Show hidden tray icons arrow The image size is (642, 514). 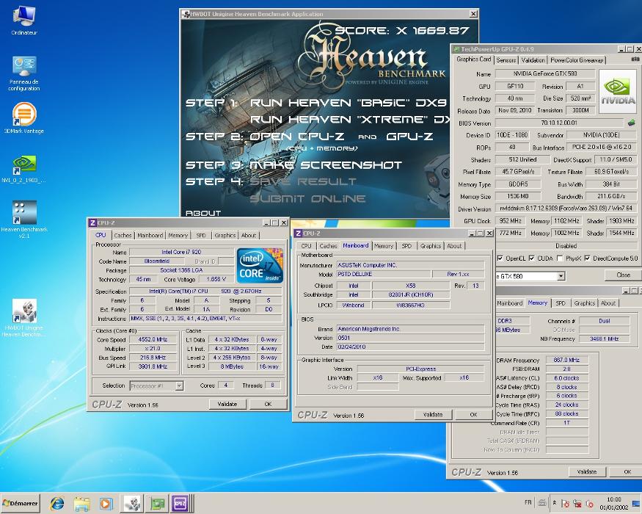click(x=555, y=502)
